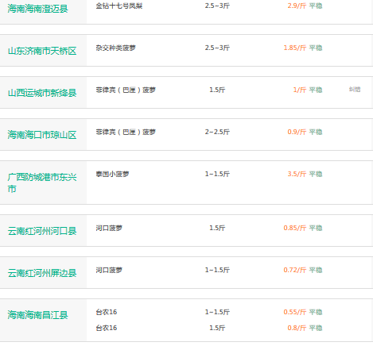Open the 山西运城市新绛县 location link
This screenshot has height=346, width=373.
click(x=42, y=93)
